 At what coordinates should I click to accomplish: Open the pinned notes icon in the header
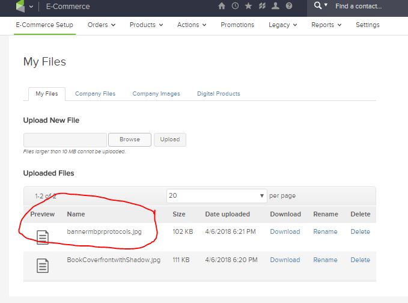[262, 6]
